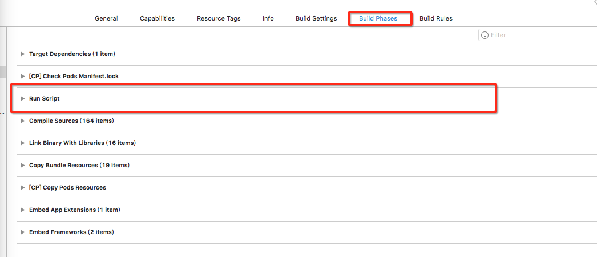Switch to the Build Rules tab
The image size is (597, 257).
click(436, 18)
